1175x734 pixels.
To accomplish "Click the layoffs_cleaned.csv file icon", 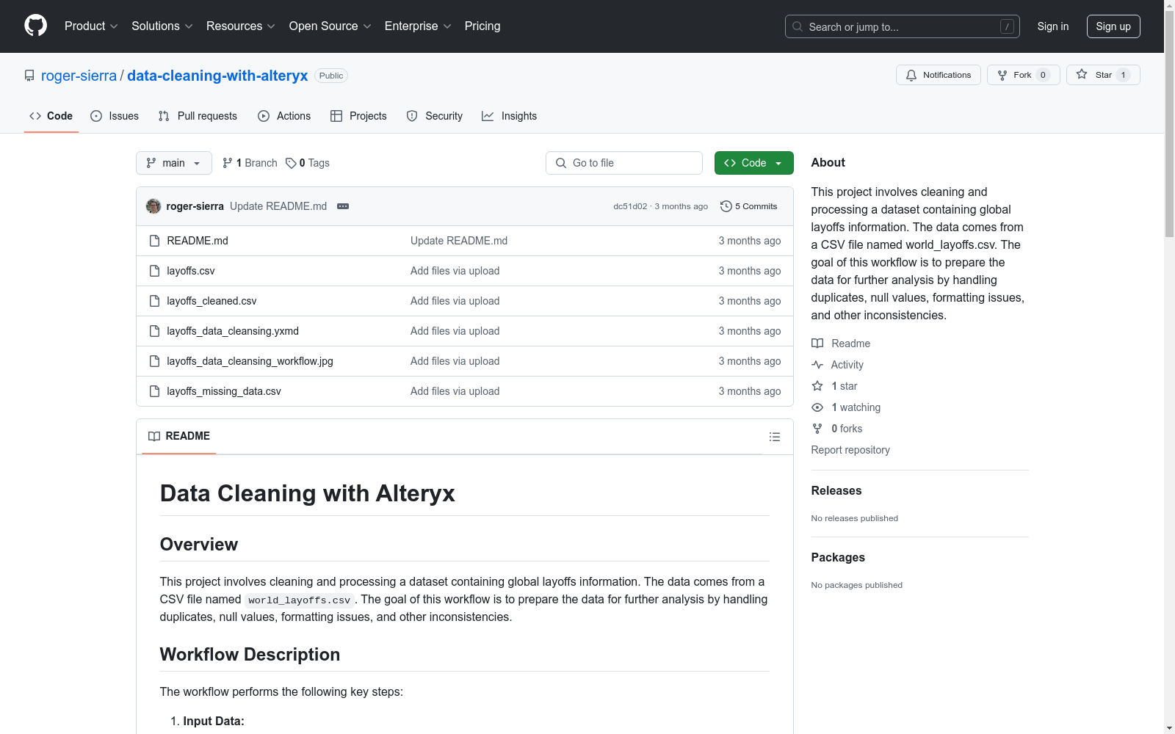I will coord(154,301).
